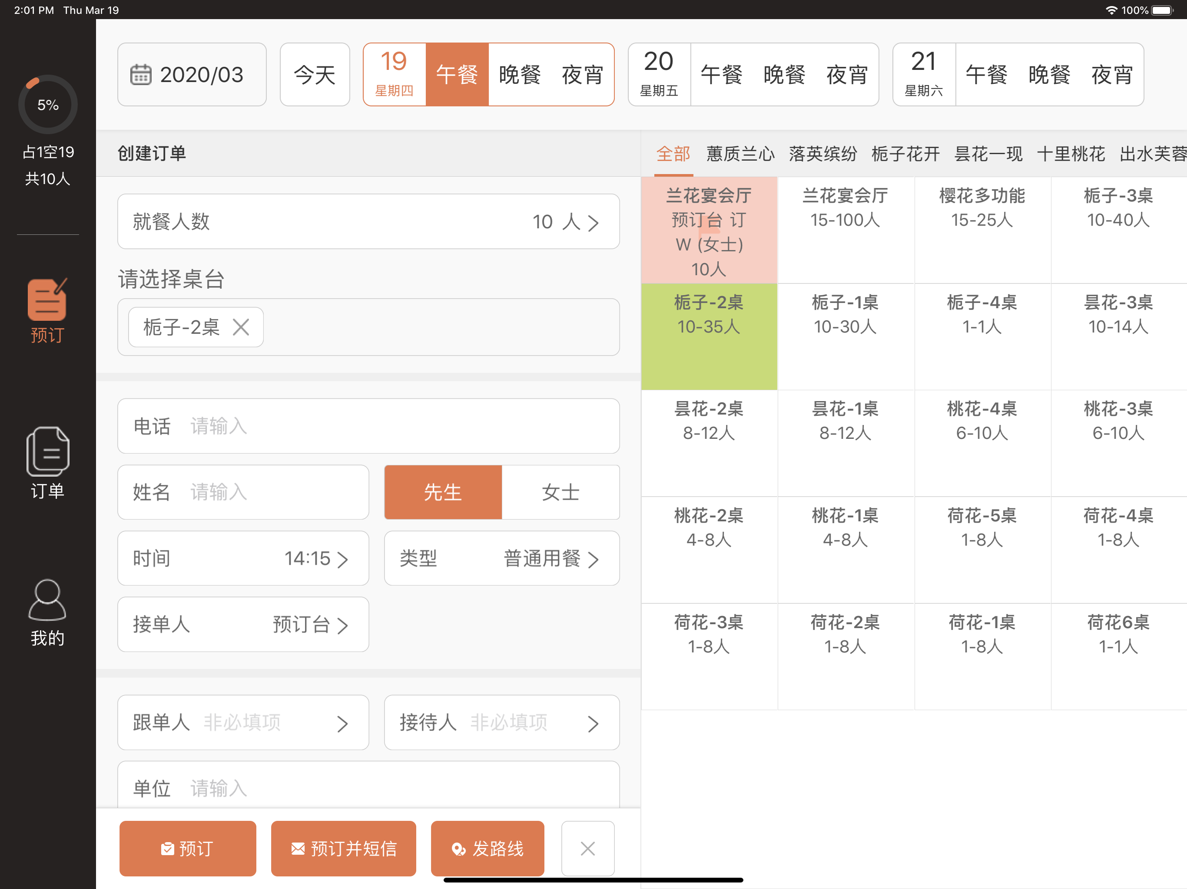Select the 先生 gender option
1187x889 pixels.
pyautogui.click(x=443, y=492)
